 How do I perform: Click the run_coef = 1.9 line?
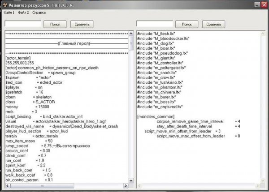[x=25, y=161]
